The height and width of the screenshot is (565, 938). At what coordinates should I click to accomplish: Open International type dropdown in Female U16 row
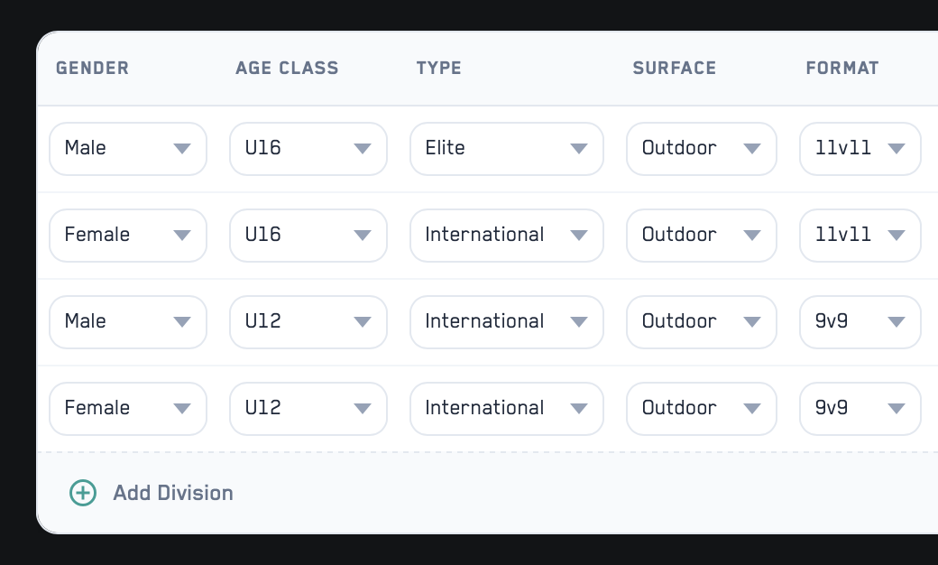click(507, 236)
